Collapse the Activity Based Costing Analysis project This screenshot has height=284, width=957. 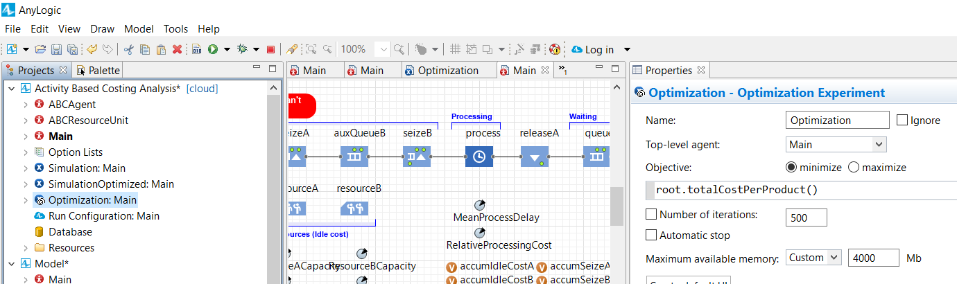pos(11,89)
